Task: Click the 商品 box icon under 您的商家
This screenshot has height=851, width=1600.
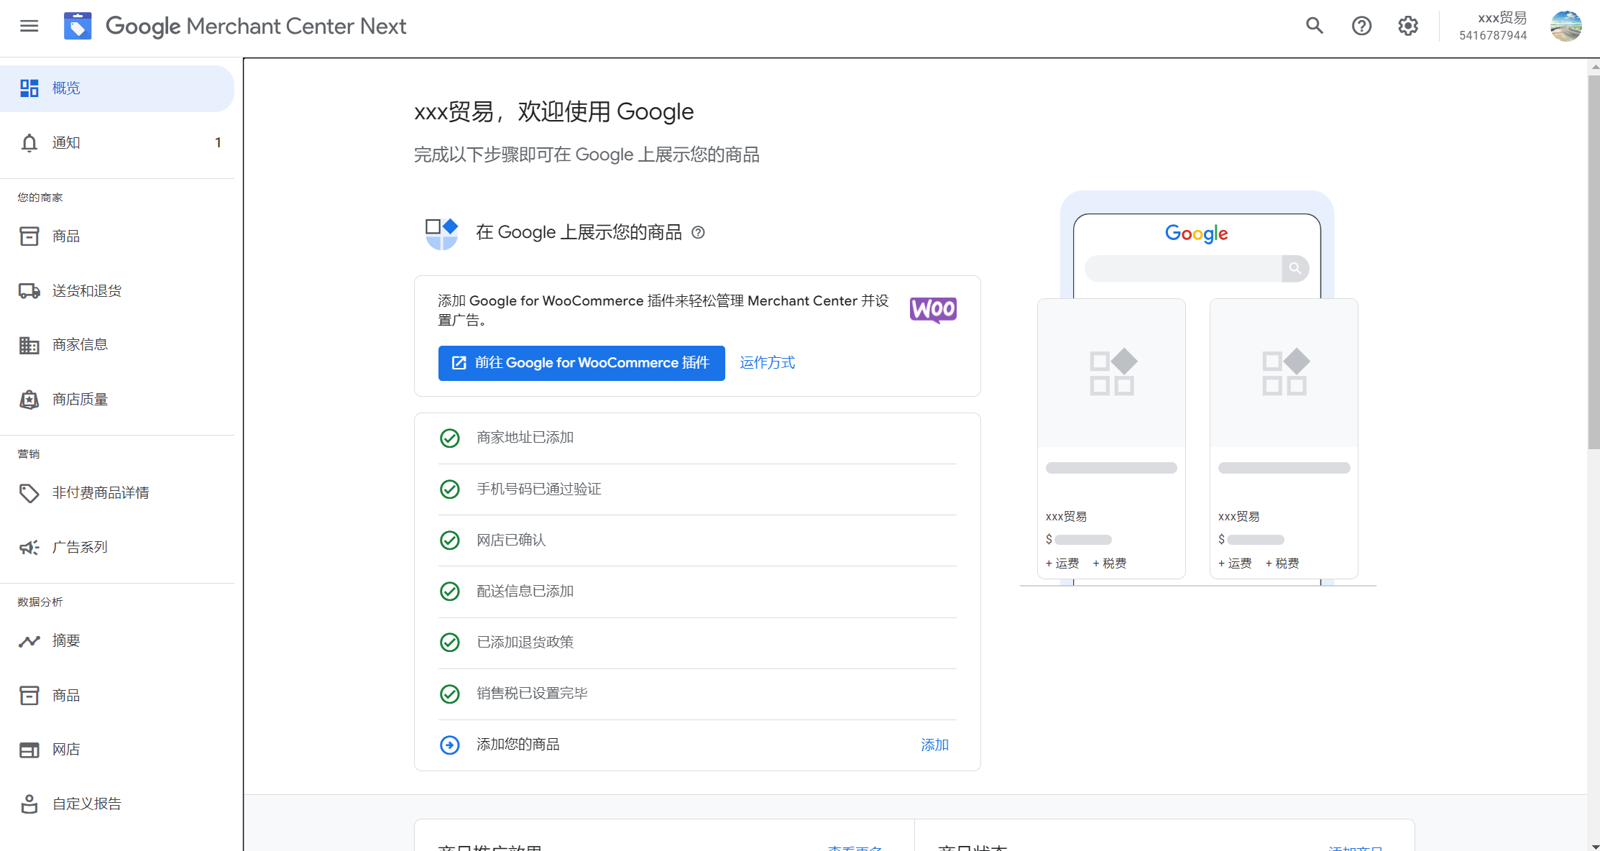Action: [29, 236]
